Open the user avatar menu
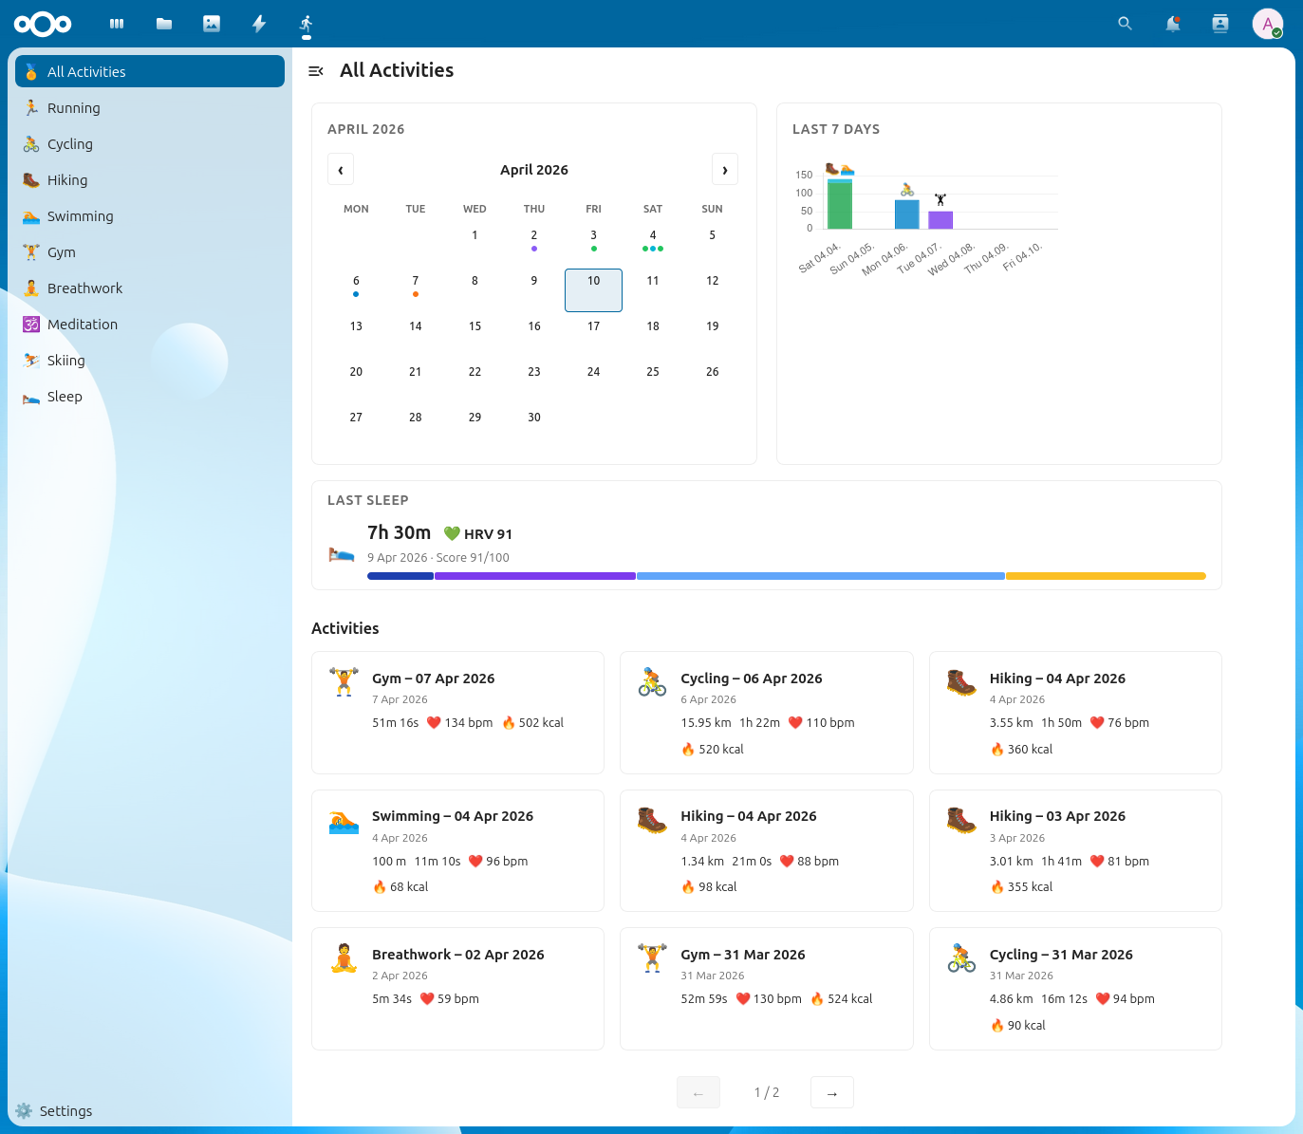This screenshot has height=1134, width=1303. [x=1268, y=23]
